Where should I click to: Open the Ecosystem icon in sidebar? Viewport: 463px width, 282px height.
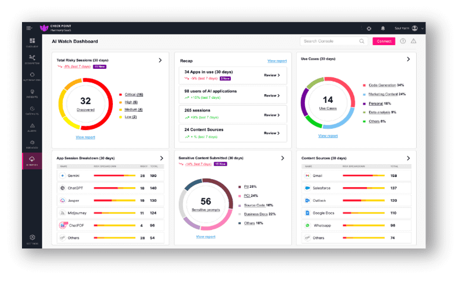32,59
